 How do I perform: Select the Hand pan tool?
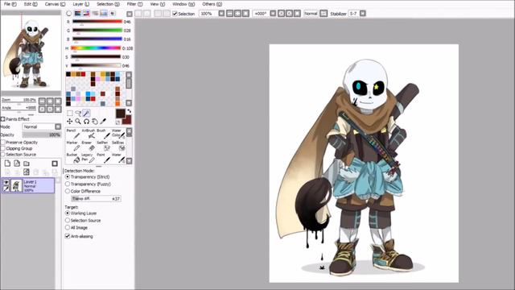(95, 122)
